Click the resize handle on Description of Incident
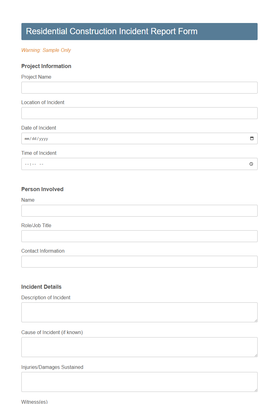Viewport: 279px width, 404px height. point(255,320)
